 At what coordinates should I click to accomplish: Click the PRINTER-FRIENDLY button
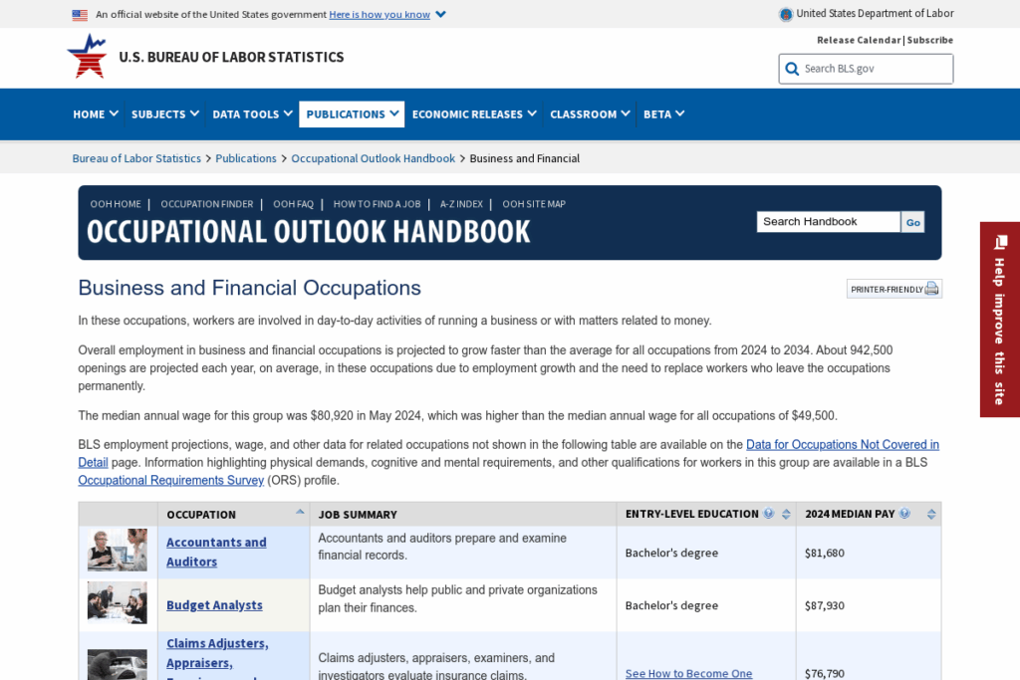(x=893, y=289)
